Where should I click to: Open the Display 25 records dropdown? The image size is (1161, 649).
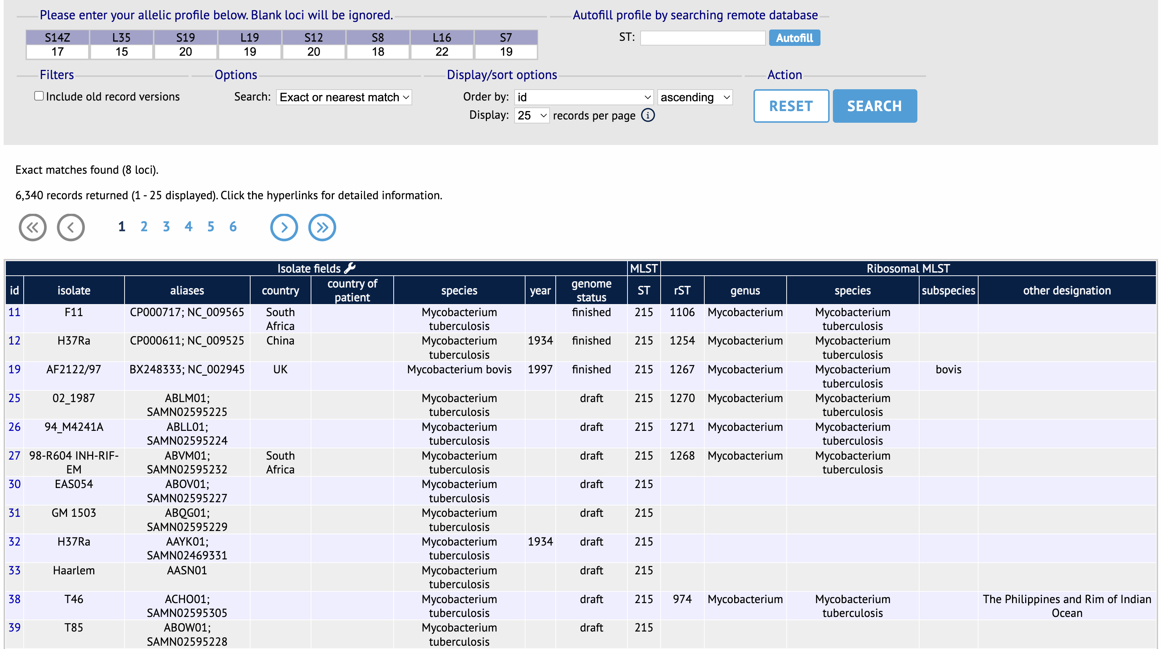tap(531, 115)
